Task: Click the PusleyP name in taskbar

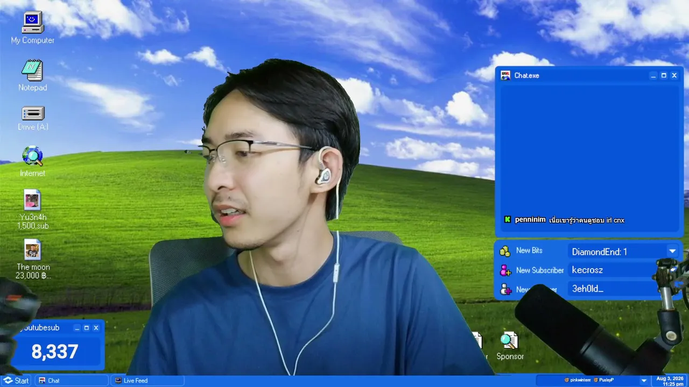Action: [607, 380]
